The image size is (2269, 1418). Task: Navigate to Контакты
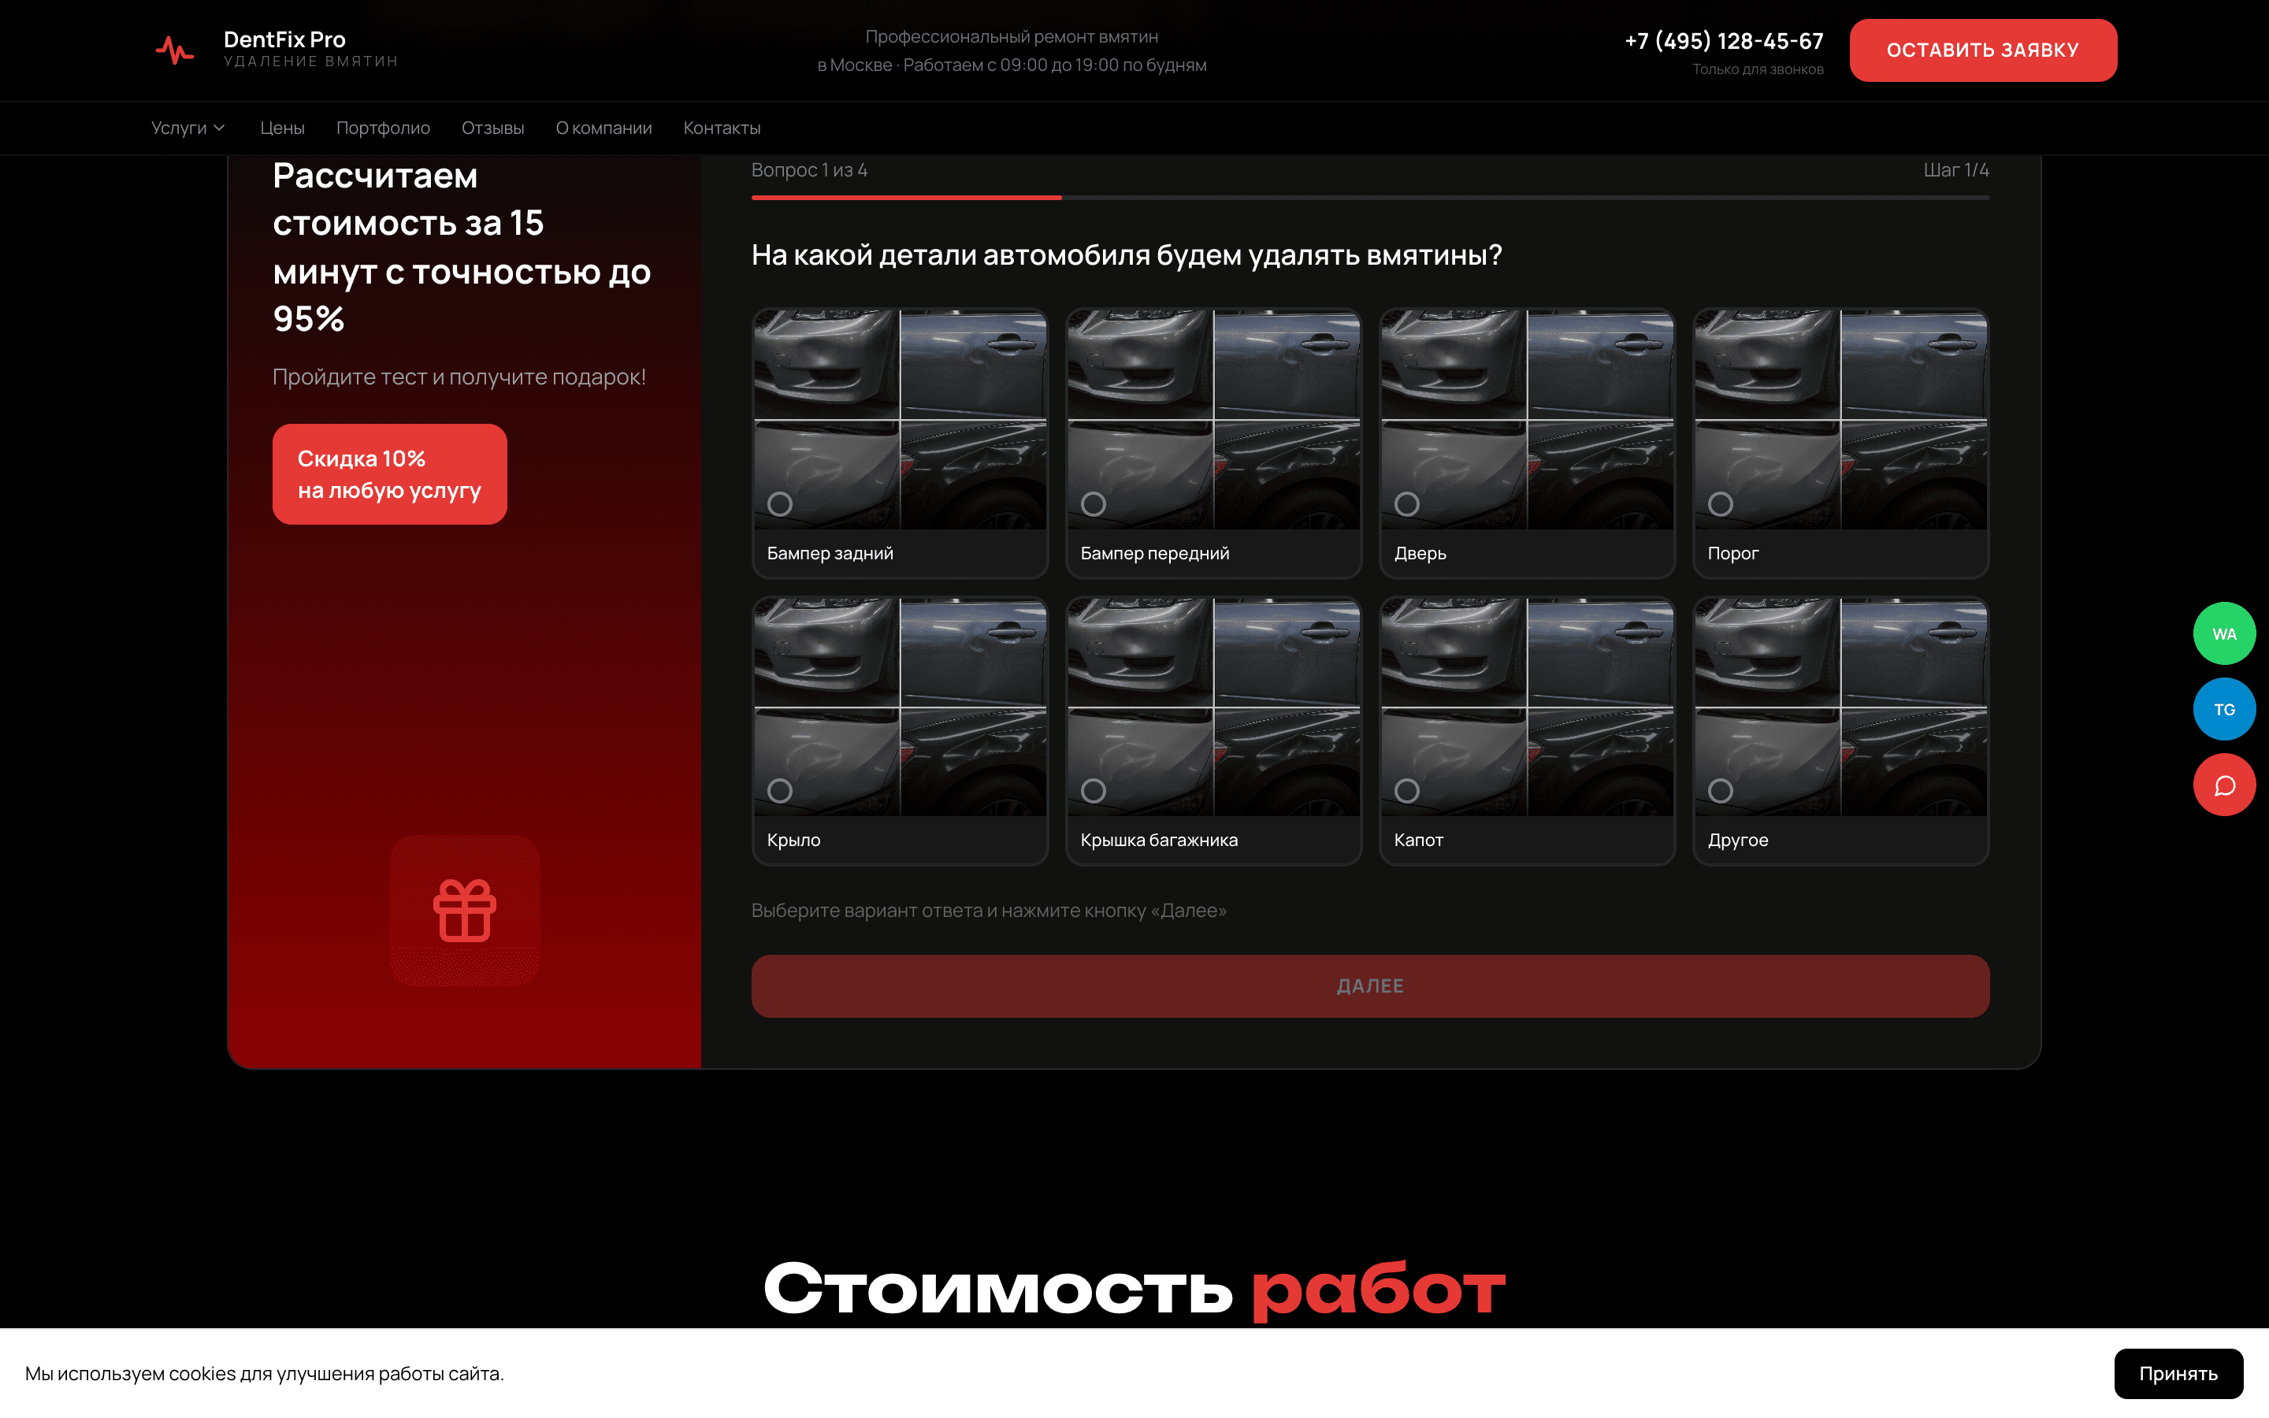tap(722, 128)
